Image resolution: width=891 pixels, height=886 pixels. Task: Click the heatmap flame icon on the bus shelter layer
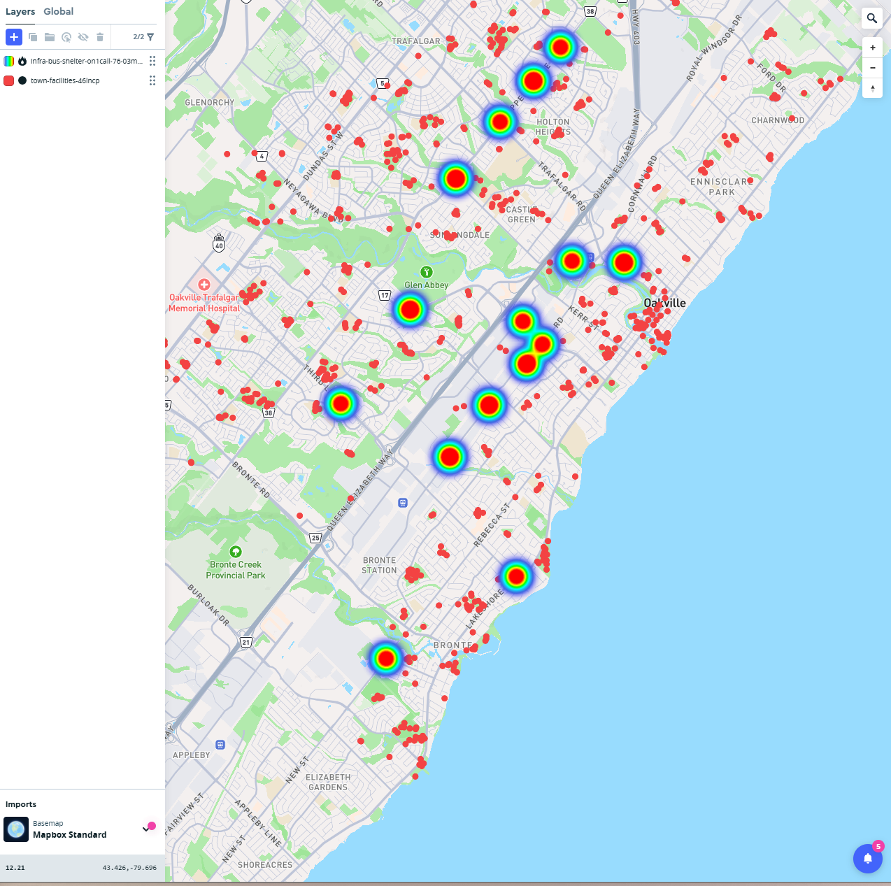point(22,61)
